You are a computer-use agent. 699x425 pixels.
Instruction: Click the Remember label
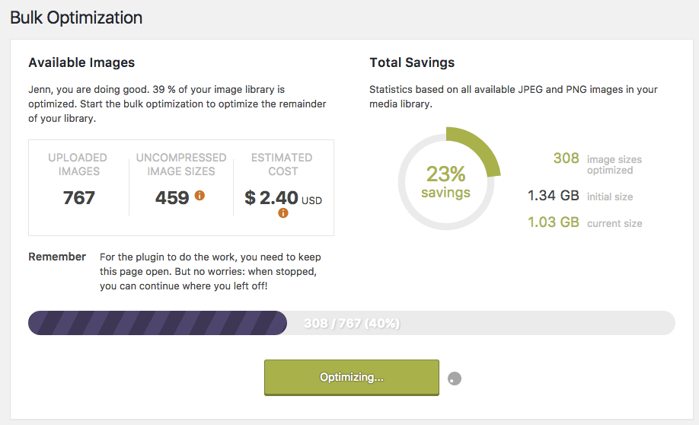click(57, 257)
